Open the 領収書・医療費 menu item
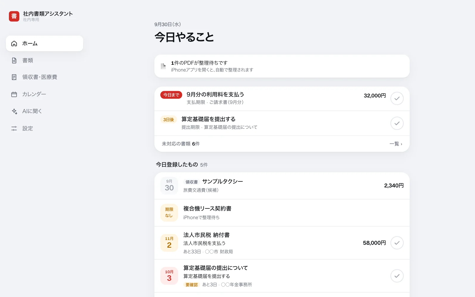475x297 pixels. (x=45, y=77)
